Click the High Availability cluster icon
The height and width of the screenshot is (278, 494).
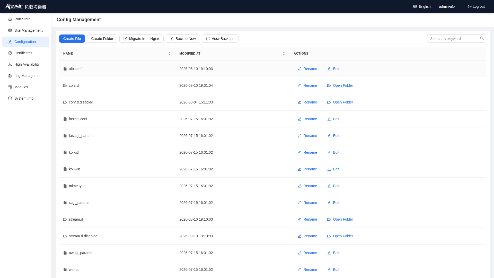[x=10, y=64]
